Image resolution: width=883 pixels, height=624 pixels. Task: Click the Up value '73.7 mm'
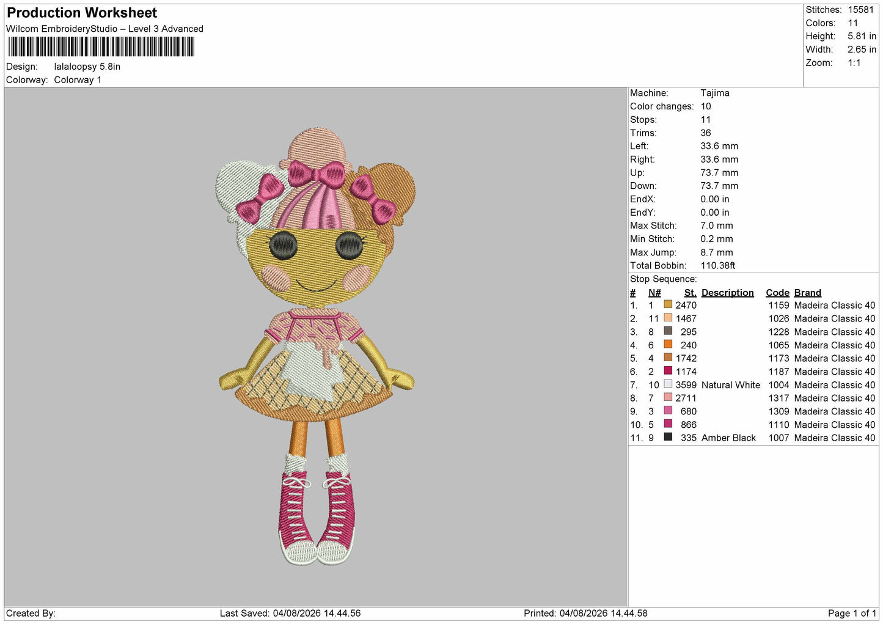719,173
